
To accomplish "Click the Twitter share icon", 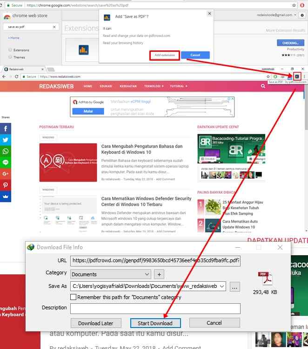I will (5, 140).
